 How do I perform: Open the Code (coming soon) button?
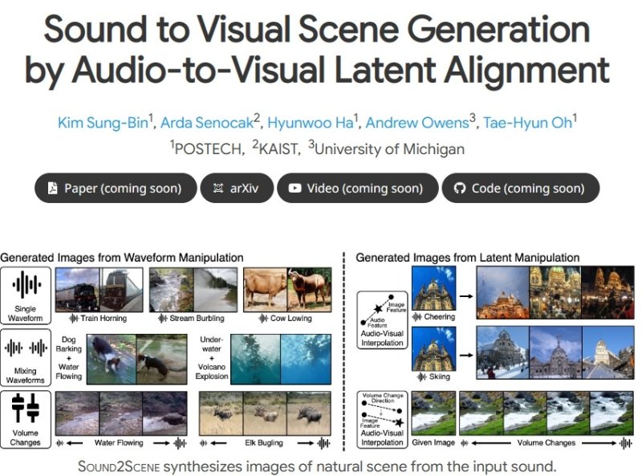(x=520, y=189)
